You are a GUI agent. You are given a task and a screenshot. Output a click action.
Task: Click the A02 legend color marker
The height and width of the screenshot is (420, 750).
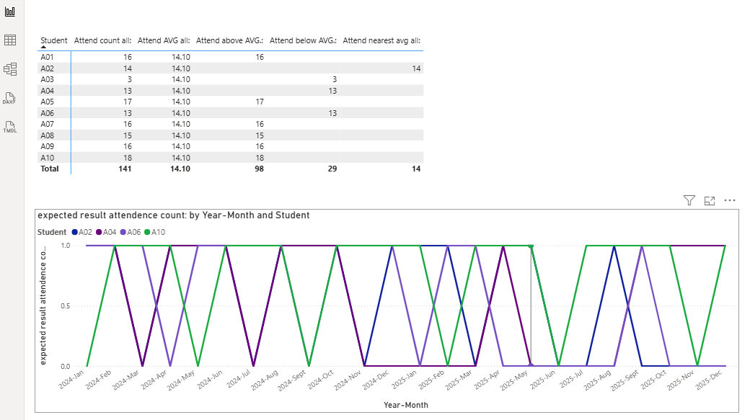tap(74, 232)
